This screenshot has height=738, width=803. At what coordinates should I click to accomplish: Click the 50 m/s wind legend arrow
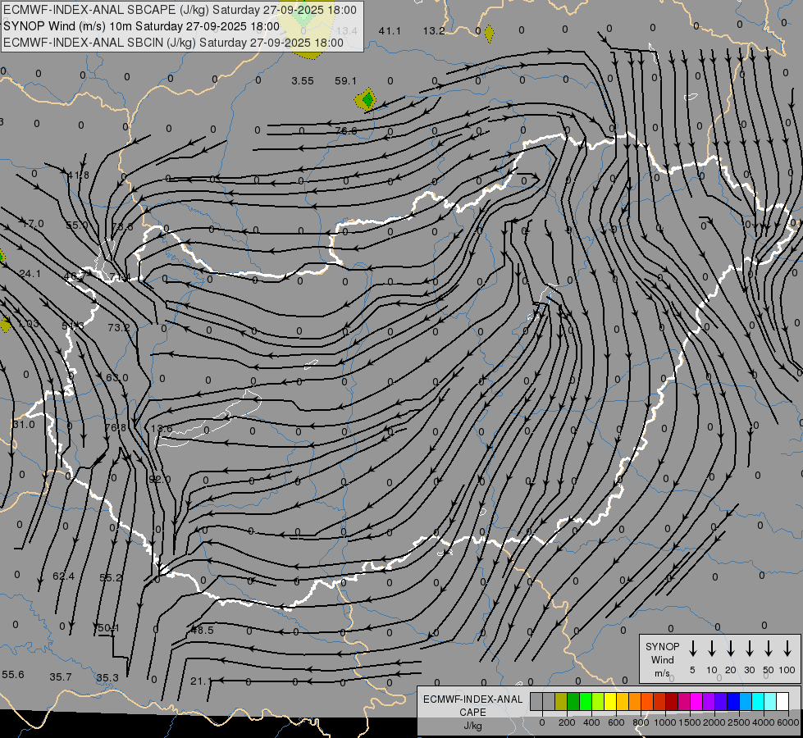769,649
